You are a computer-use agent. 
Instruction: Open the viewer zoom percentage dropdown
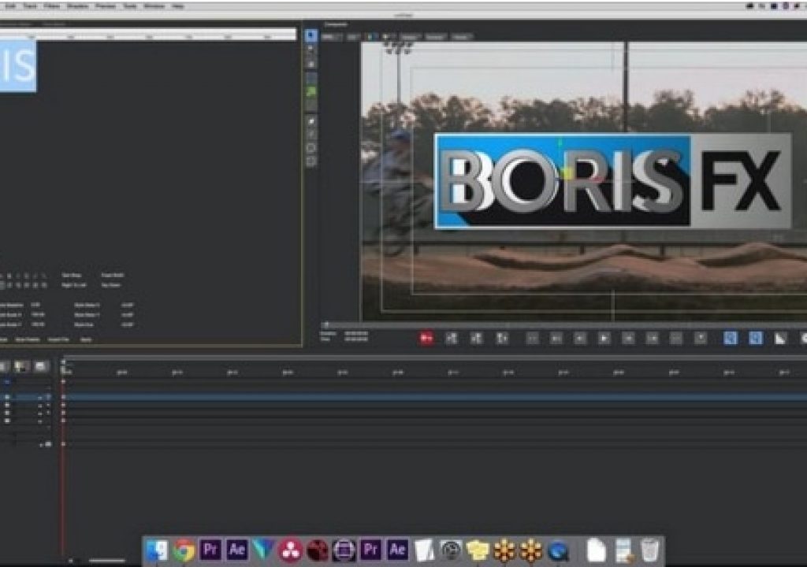point(332,37)
